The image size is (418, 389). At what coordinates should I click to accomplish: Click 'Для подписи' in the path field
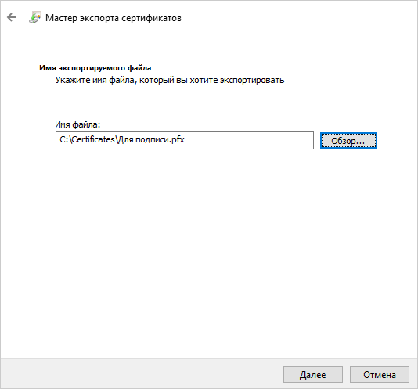(142, 139)
